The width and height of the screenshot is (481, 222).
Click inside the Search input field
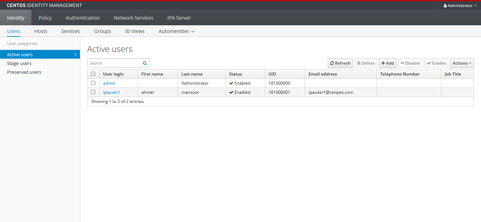116,63
